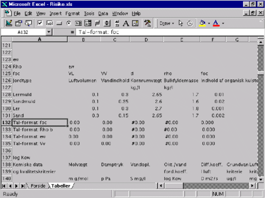Open the Draw menu dropdown

tap(167, 23)
